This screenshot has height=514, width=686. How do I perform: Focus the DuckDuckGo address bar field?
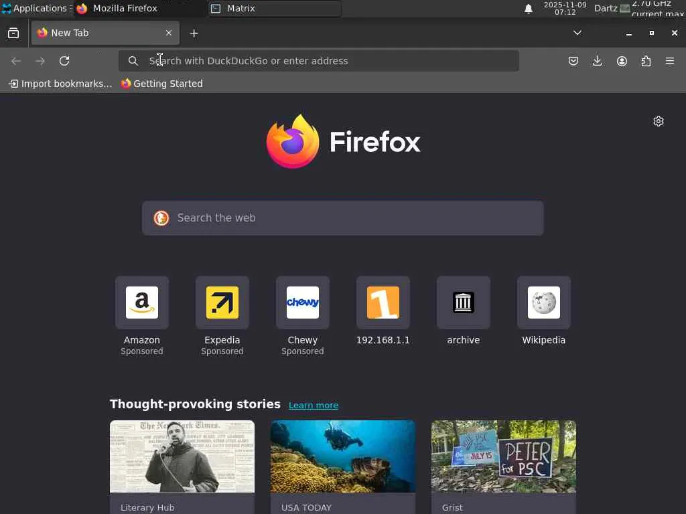tap(318, 61)
